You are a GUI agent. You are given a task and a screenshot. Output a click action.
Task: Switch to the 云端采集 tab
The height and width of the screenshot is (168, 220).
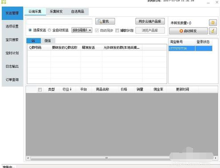pyautogui.click(x=35, y=11)
